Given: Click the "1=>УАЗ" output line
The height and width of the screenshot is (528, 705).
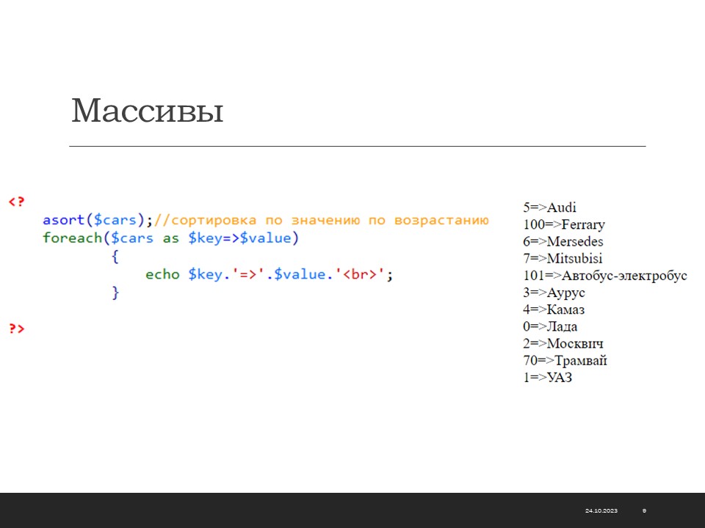Looking at the screenshot, I should tap(547, 378).
